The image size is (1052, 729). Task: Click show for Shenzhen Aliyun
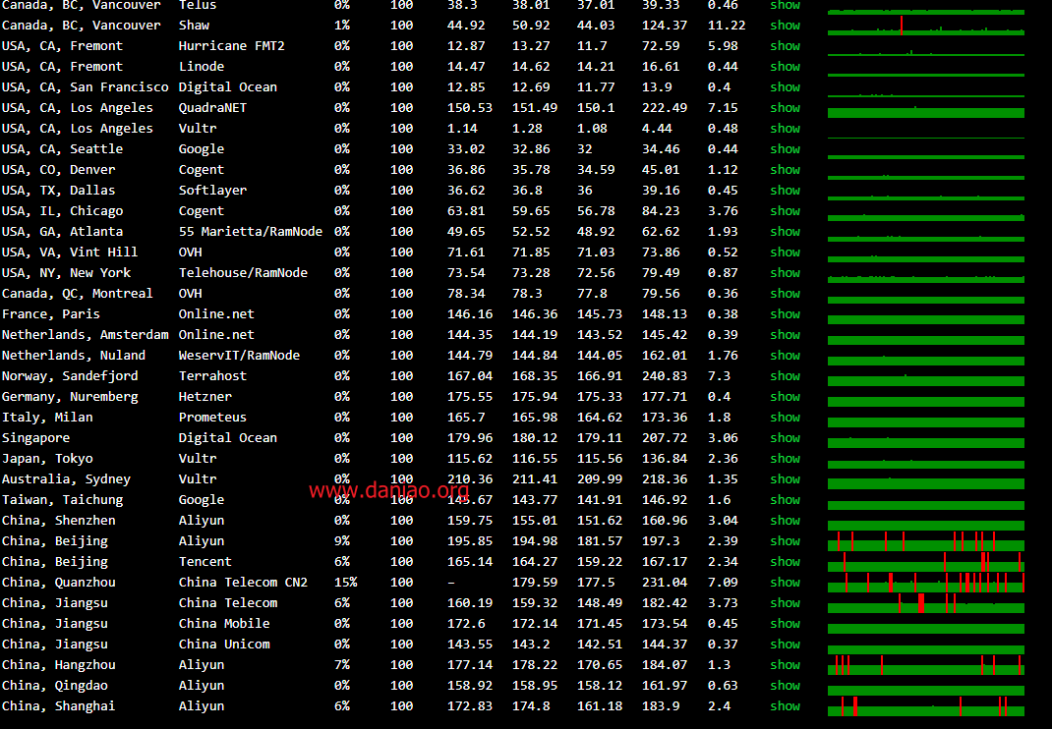point(785,521)
